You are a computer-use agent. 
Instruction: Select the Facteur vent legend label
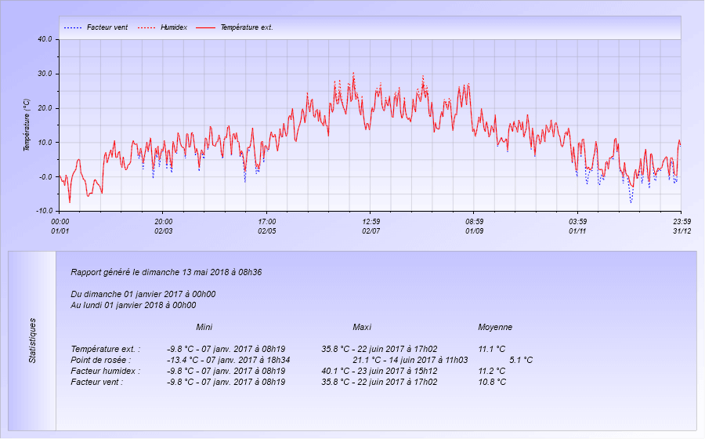107,27
